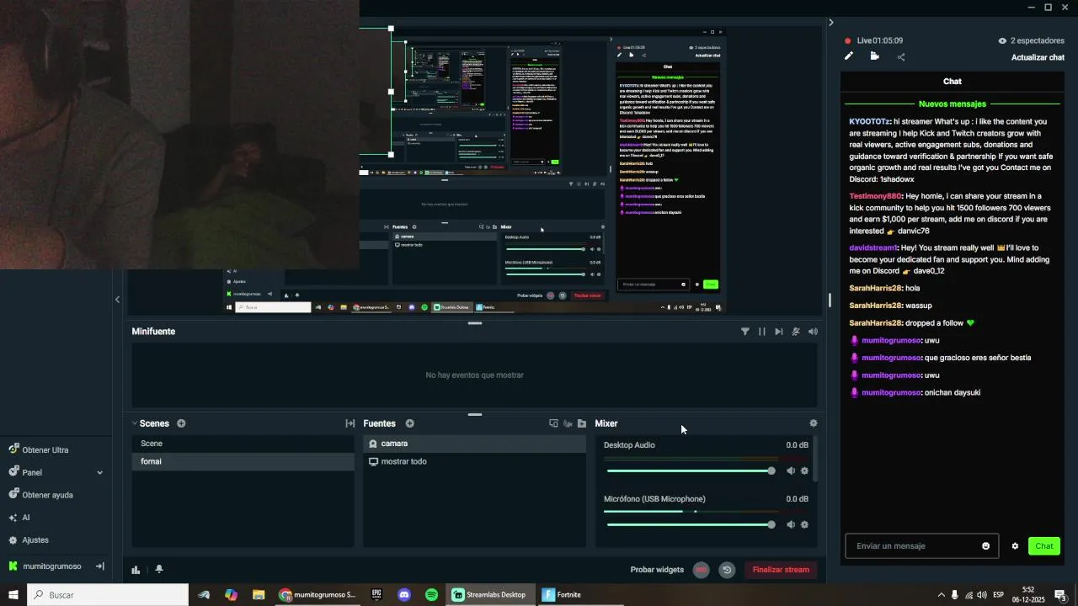1078x606 pixels.
Task: Click the webcam preview in the stream canvas
Action: pos(179,135)
